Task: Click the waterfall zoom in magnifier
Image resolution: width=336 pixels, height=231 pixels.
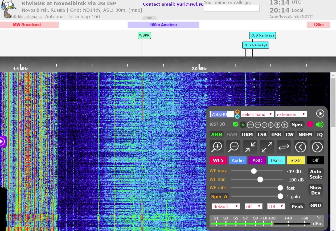Action: (217, 147)
